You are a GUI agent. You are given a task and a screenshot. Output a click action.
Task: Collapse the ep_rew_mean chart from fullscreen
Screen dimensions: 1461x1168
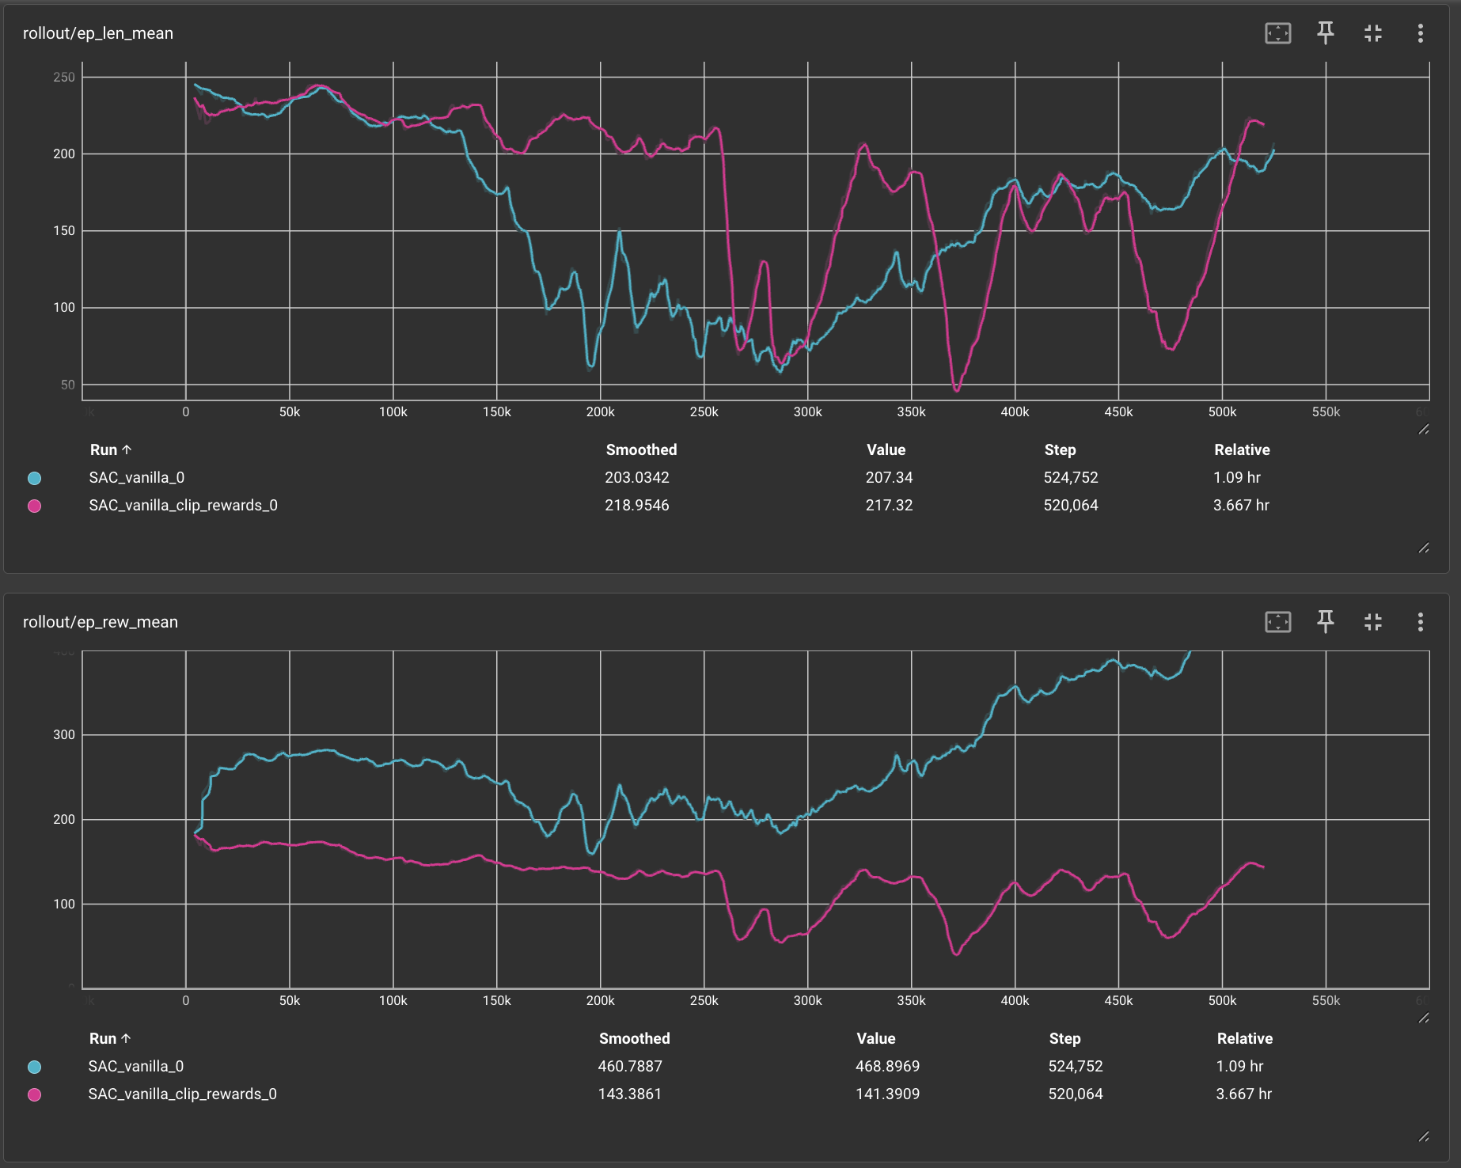(1372, 622)
